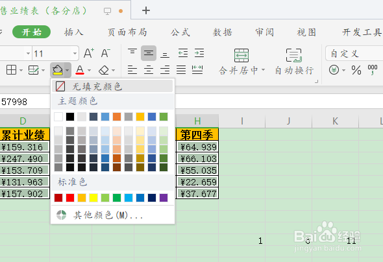Select column H header
Image resolution: width=383 pixels, height=262 pixels.
(x=197, y=121)
